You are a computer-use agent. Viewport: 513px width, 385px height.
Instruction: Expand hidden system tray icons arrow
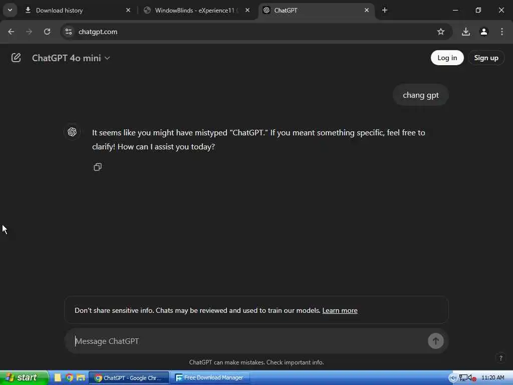[452, 378]
